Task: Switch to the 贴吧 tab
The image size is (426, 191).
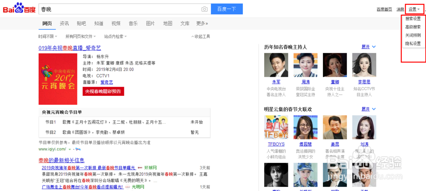Action: tap(81, 24)
